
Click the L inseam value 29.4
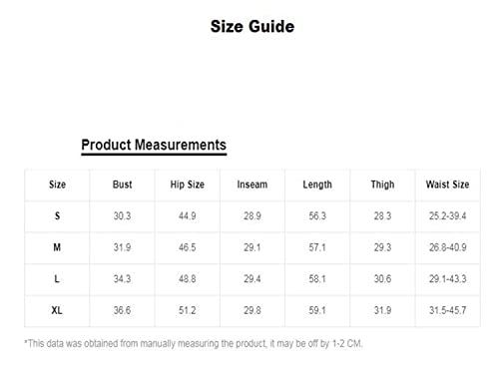(x=252, y=279)
